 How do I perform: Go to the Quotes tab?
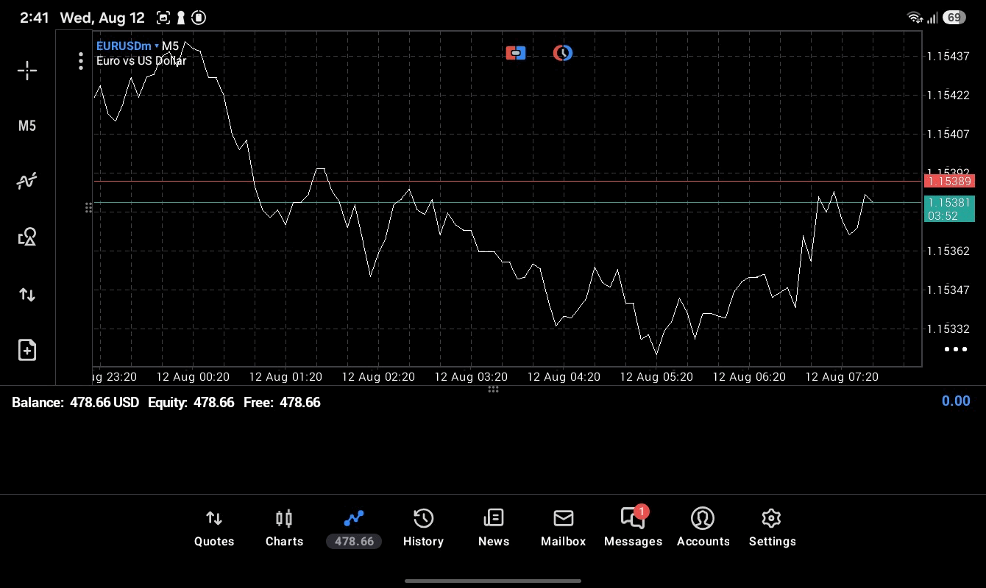coord(214,528)
